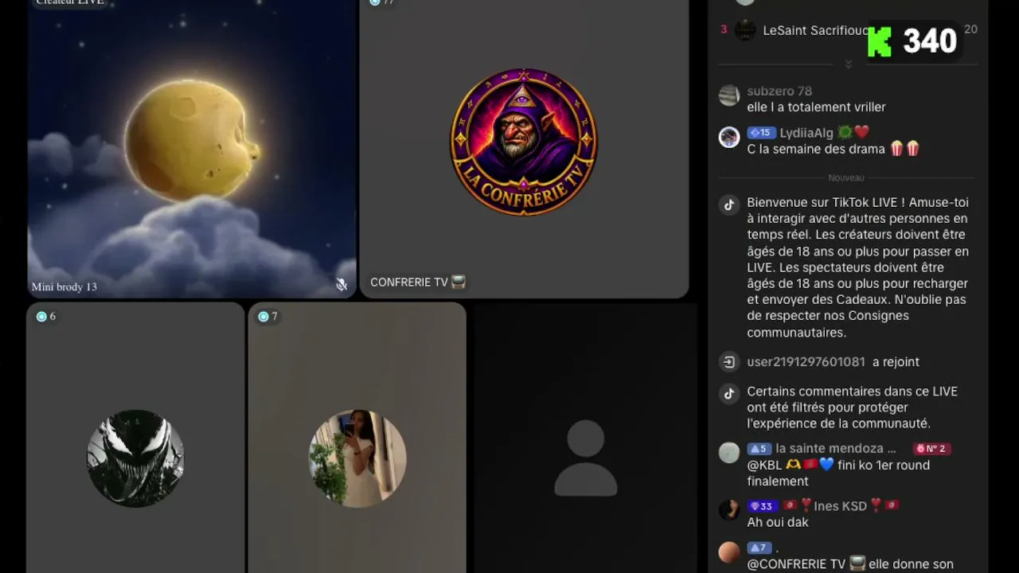Open subzero 78's profile picture
Viewport: 1019px width, 573px height.
(x=729, y=95)
